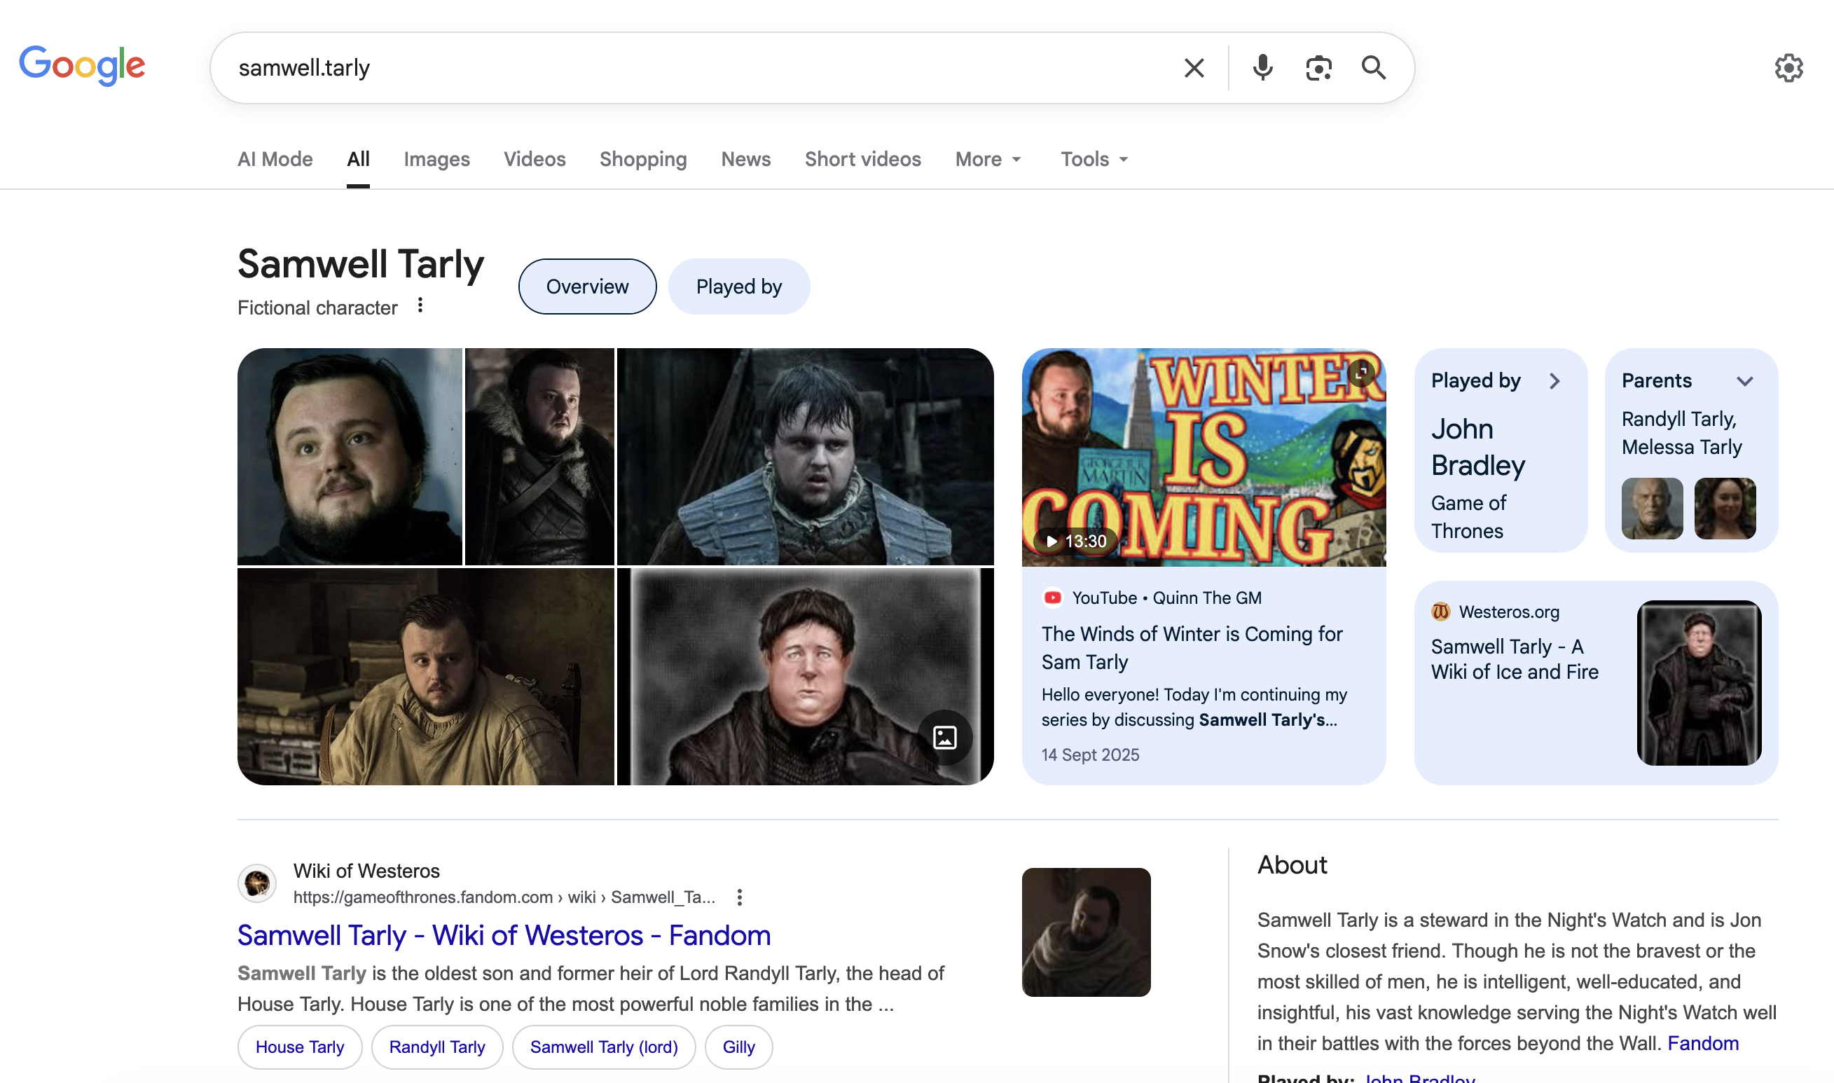Click the 'YouTube • Quinn The GM' source label
This screenshot has width=1834, height=1083.
[x=1167, y=598]
